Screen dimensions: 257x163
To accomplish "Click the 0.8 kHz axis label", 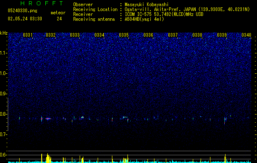I will pyautogui.click(x=3, y=114).
